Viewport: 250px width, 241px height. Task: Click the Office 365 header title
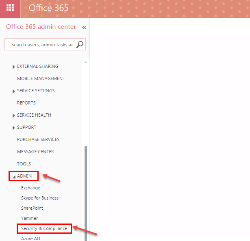pyautogui.click(x=49, y=8)
